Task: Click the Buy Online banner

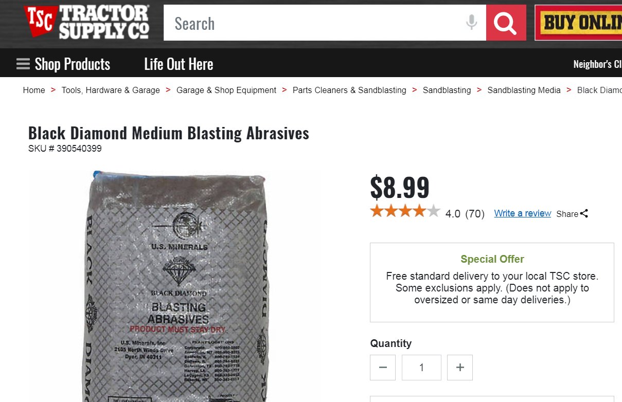Action: click(578, 23)
